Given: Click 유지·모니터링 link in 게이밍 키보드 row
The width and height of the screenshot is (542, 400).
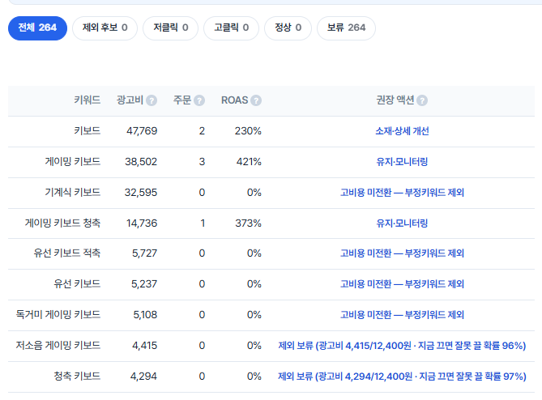Looking at the screenshot, I should pyautogui.click(x=402, y=162).
